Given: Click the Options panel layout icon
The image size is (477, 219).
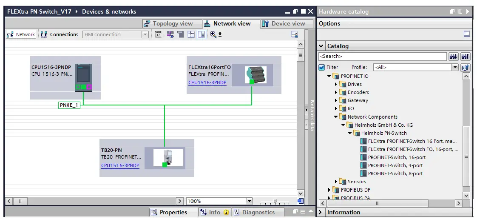Looking at the screenshot, I should [467, 34].
